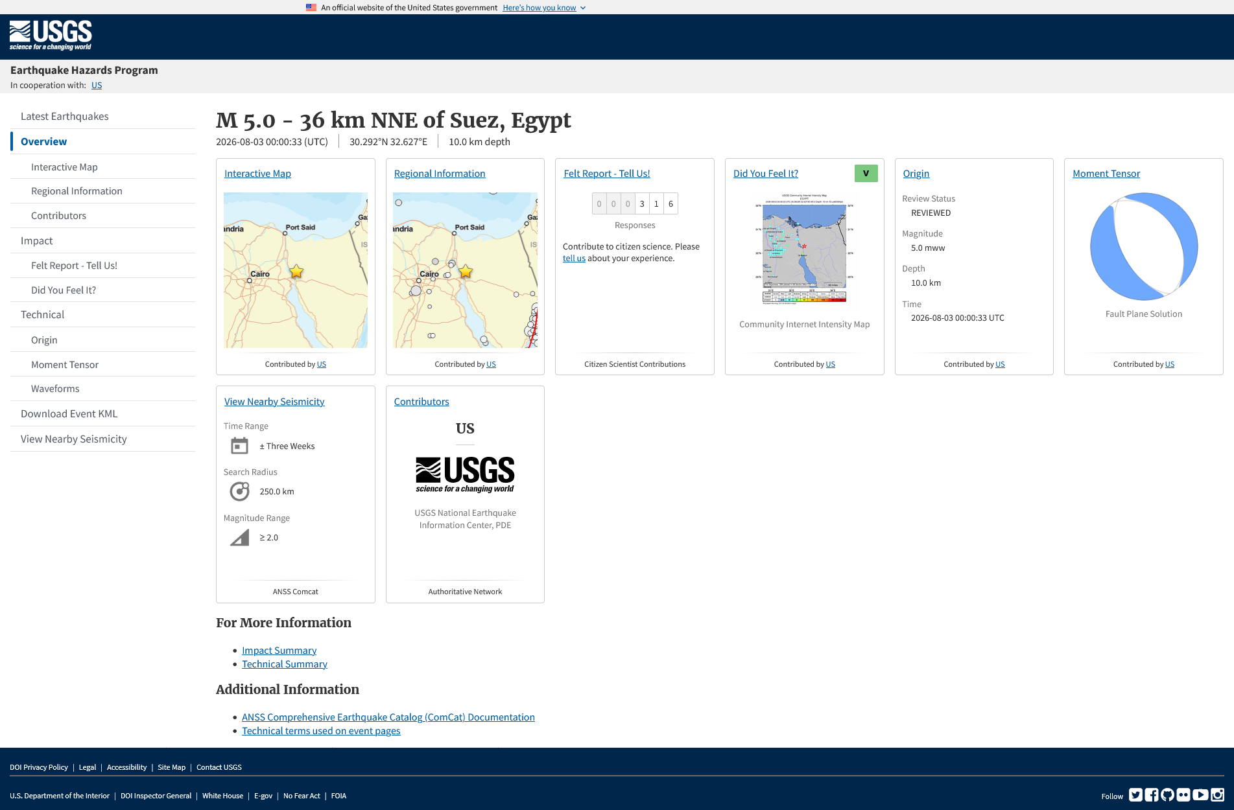Open the Accessibility footer link

(127, 767)
